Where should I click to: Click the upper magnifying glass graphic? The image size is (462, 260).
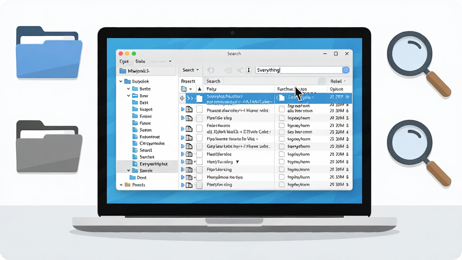[418, 64]
